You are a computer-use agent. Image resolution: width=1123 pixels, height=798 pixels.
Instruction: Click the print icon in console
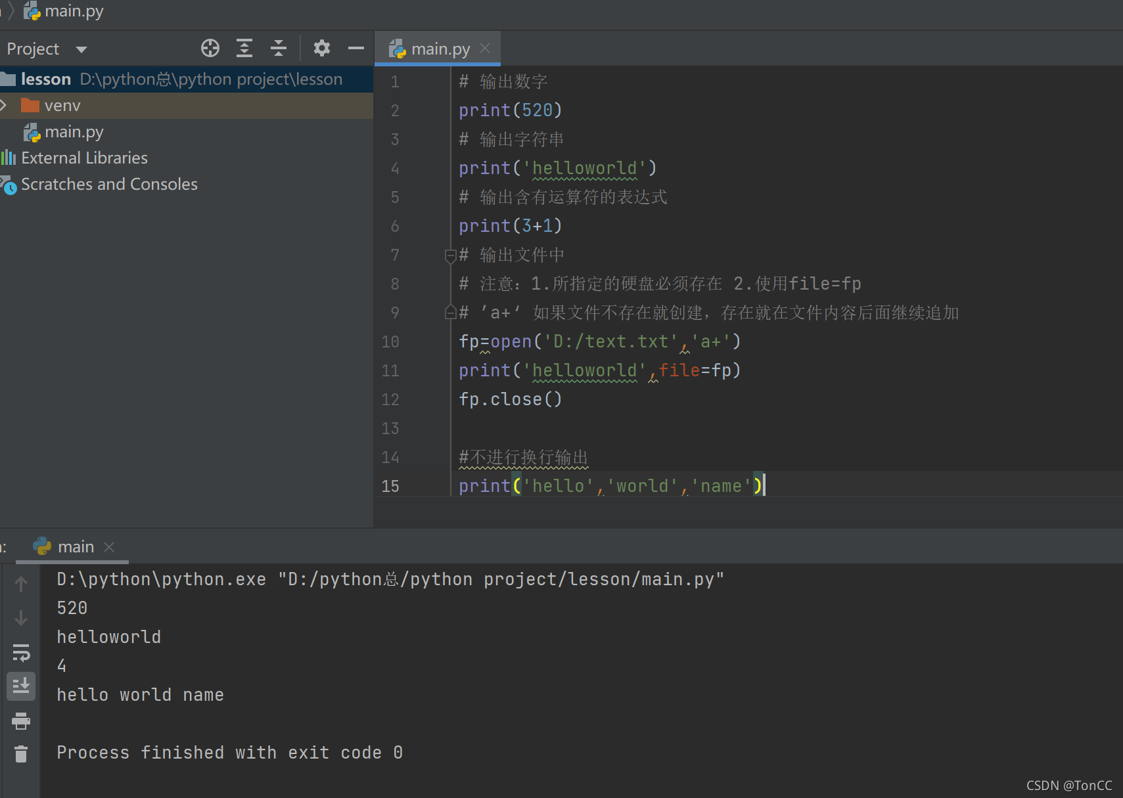coord(21,721)
